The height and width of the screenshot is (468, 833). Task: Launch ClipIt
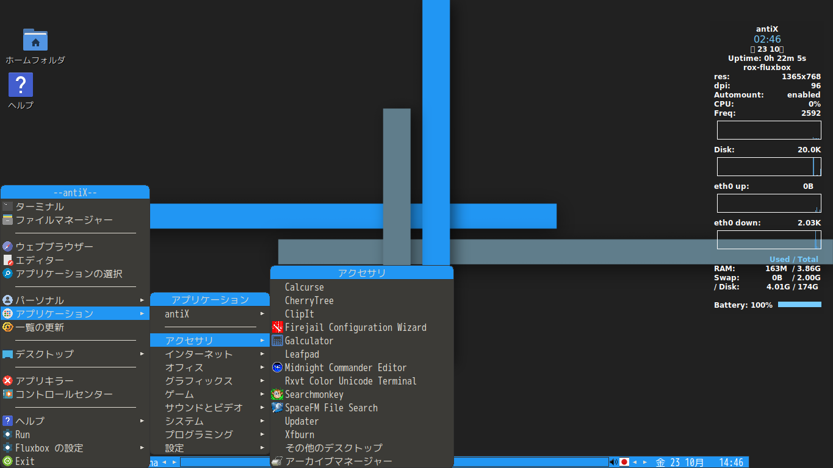pyautogui.click(x=362, y=314)
